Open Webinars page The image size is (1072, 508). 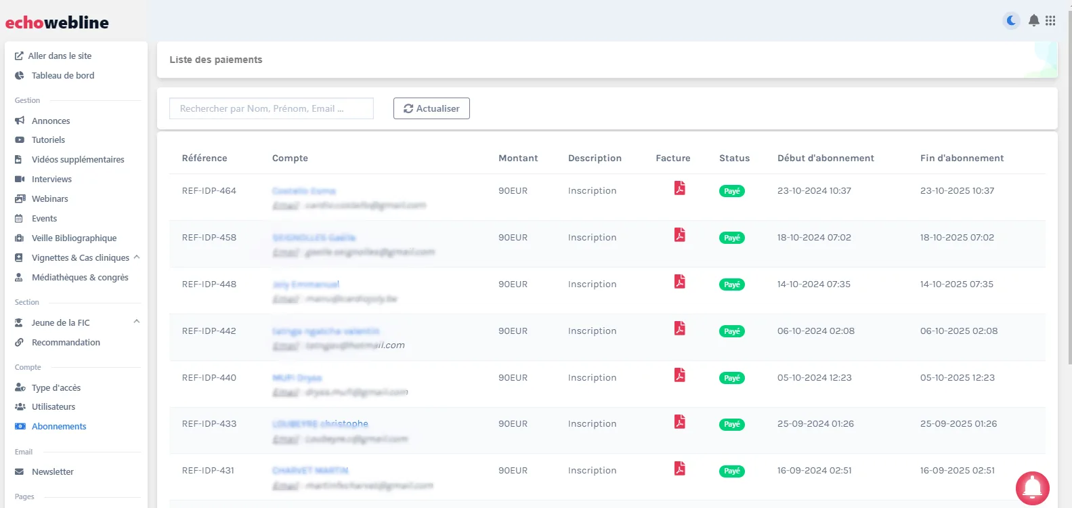[x=41, y=198]
